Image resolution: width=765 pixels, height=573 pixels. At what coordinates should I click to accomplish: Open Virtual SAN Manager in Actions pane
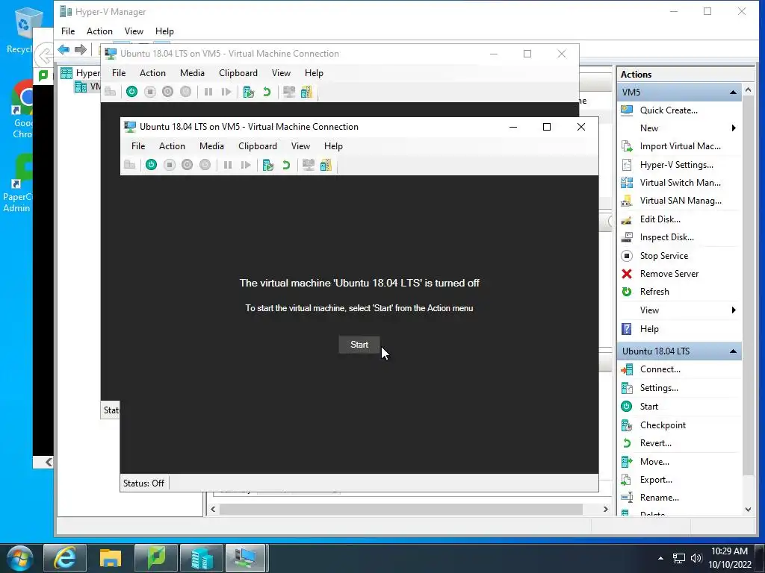(x=681, y=201)
